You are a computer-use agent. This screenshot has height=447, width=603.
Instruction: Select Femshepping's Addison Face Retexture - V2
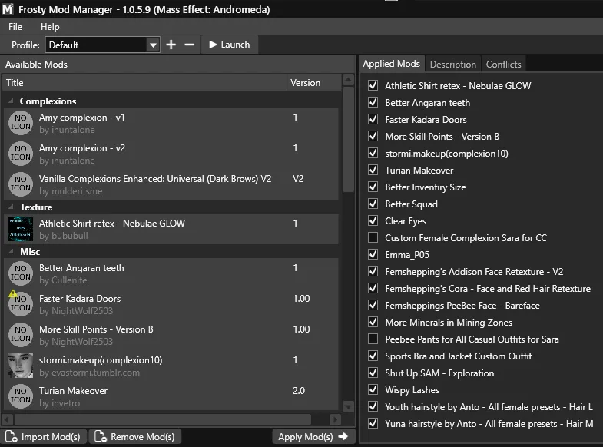click(474, 272)
